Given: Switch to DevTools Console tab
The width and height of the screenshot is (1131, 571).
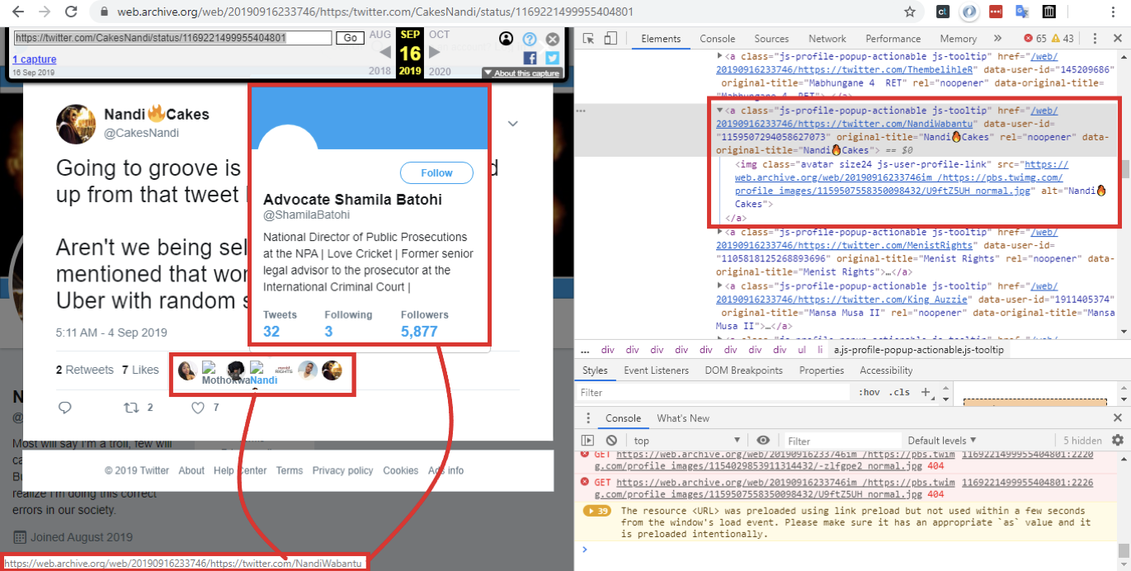Looking at the screenshot, I should [x=717, y=39].
